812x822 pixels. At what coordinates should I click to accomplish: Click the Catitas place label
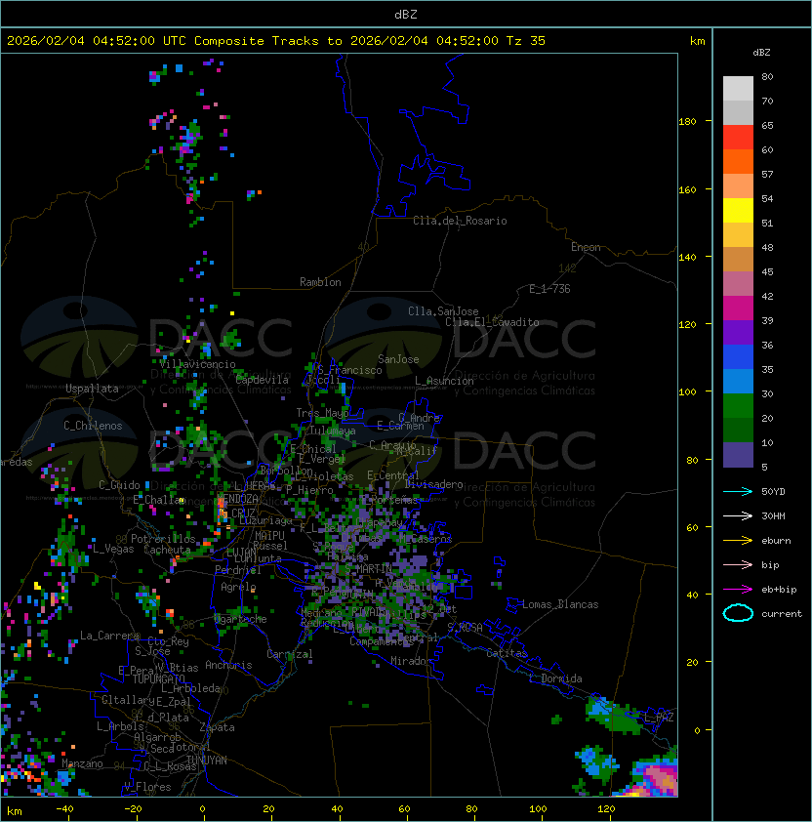pyautogui.click(x=507, y=653)
